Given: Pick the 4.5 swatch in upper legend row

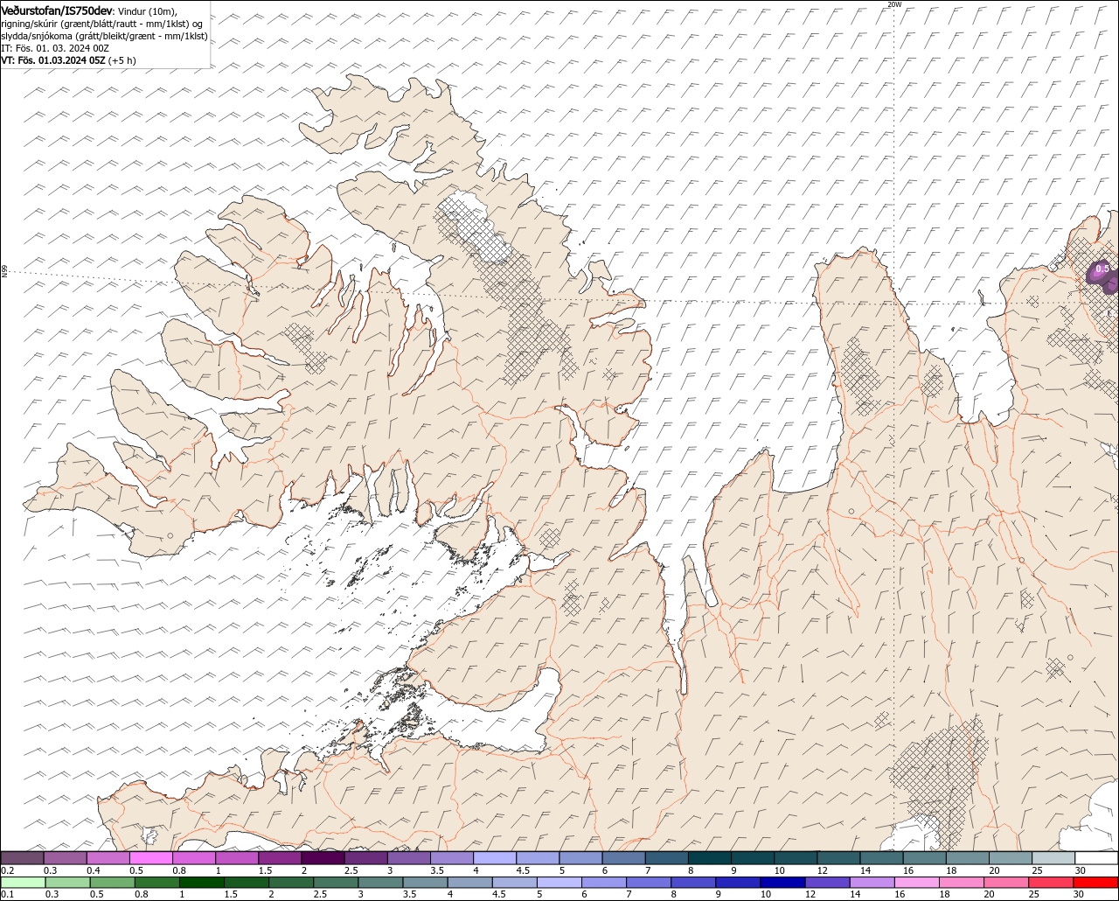Looking at the screenshot, I should pyautogui.click(x=538, y=858).
